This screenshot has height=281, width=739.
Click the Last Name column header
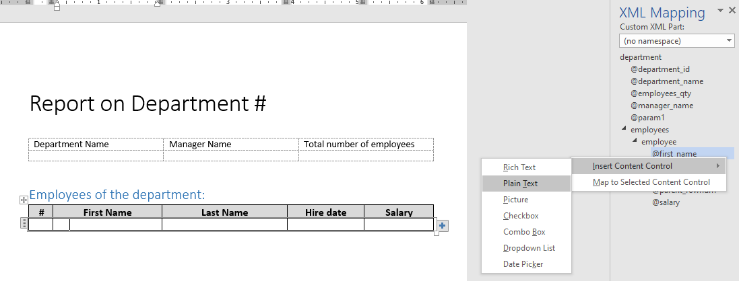224,212
